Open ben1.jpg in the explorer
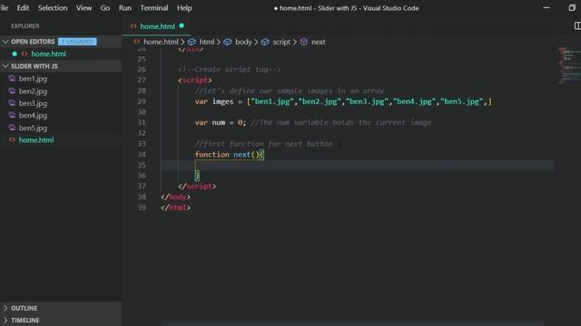The image size is (581, 326). [x=33, y=79]
